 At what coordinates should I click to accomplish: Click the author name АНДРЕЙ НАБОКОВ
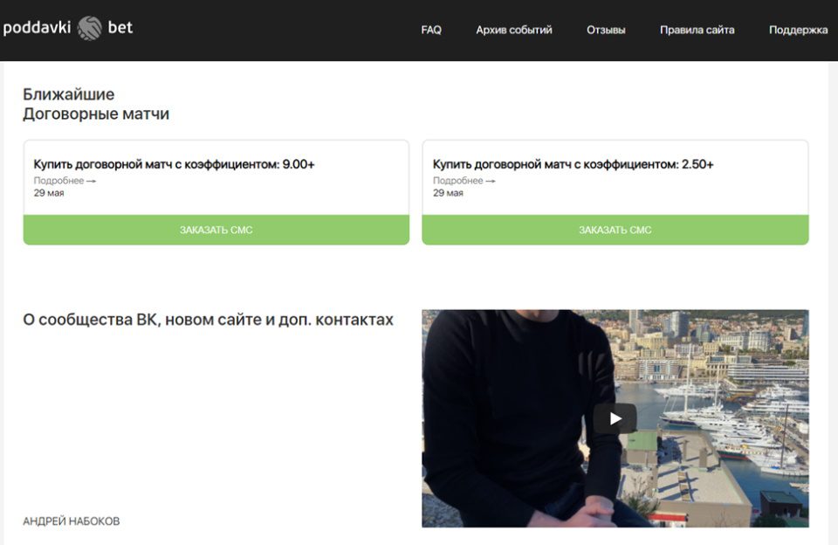click(x=72, y=521)
